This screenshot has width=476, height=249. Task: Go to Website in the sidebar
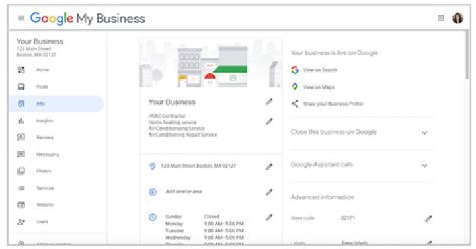point(45,205)
